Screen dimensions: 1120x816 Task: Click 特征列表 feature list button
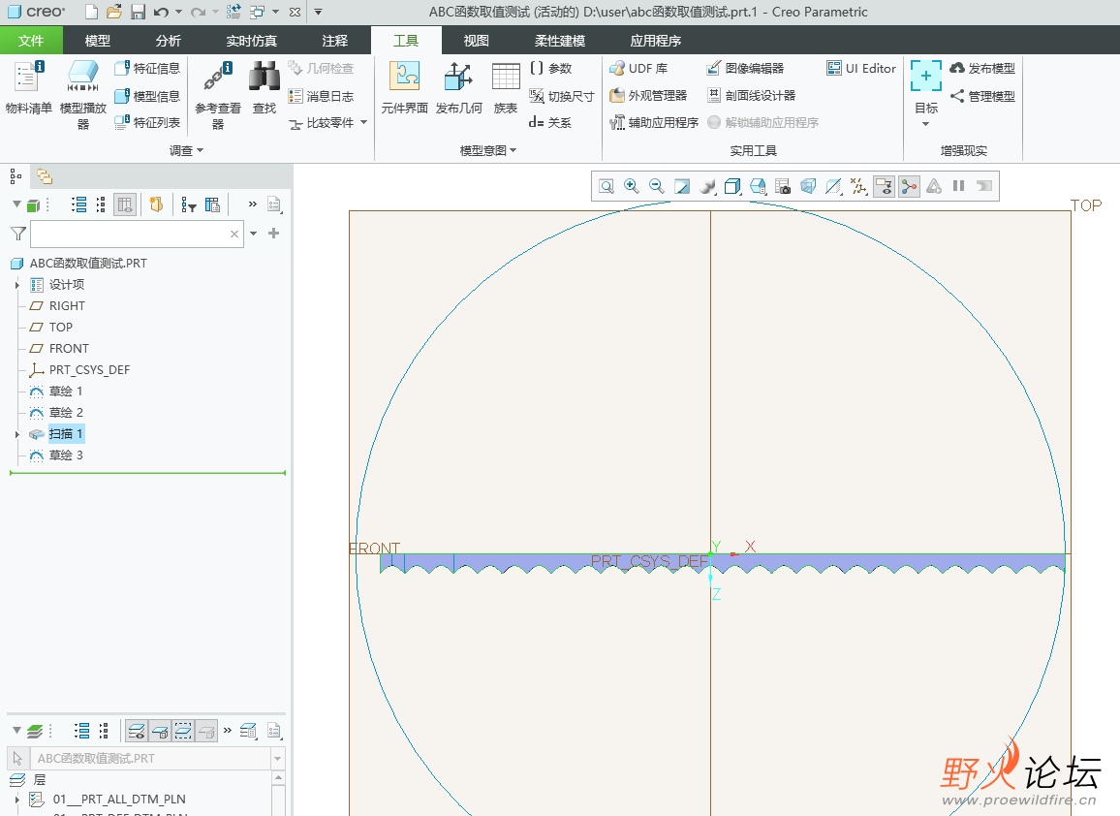point(147,122)
